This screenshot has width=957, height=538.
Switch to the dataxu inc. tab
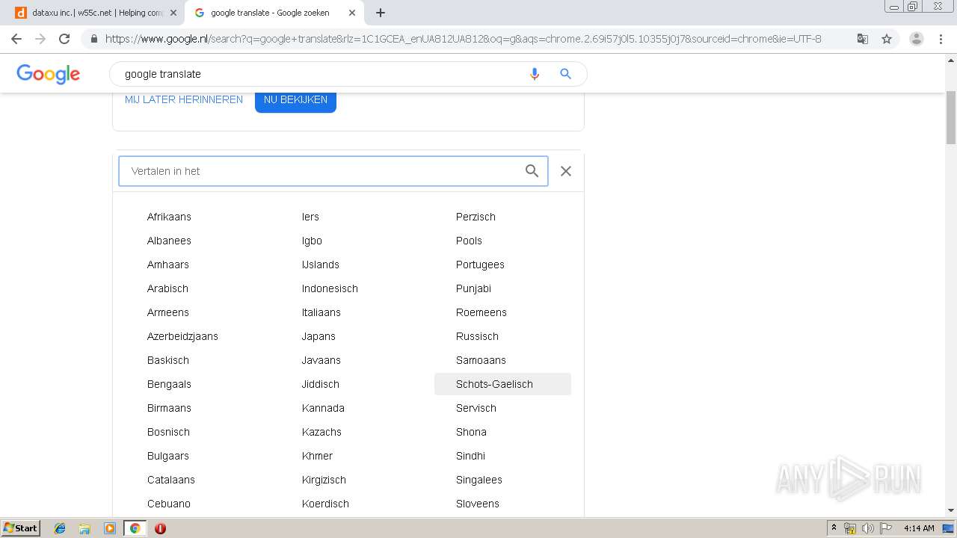(93, 13)
